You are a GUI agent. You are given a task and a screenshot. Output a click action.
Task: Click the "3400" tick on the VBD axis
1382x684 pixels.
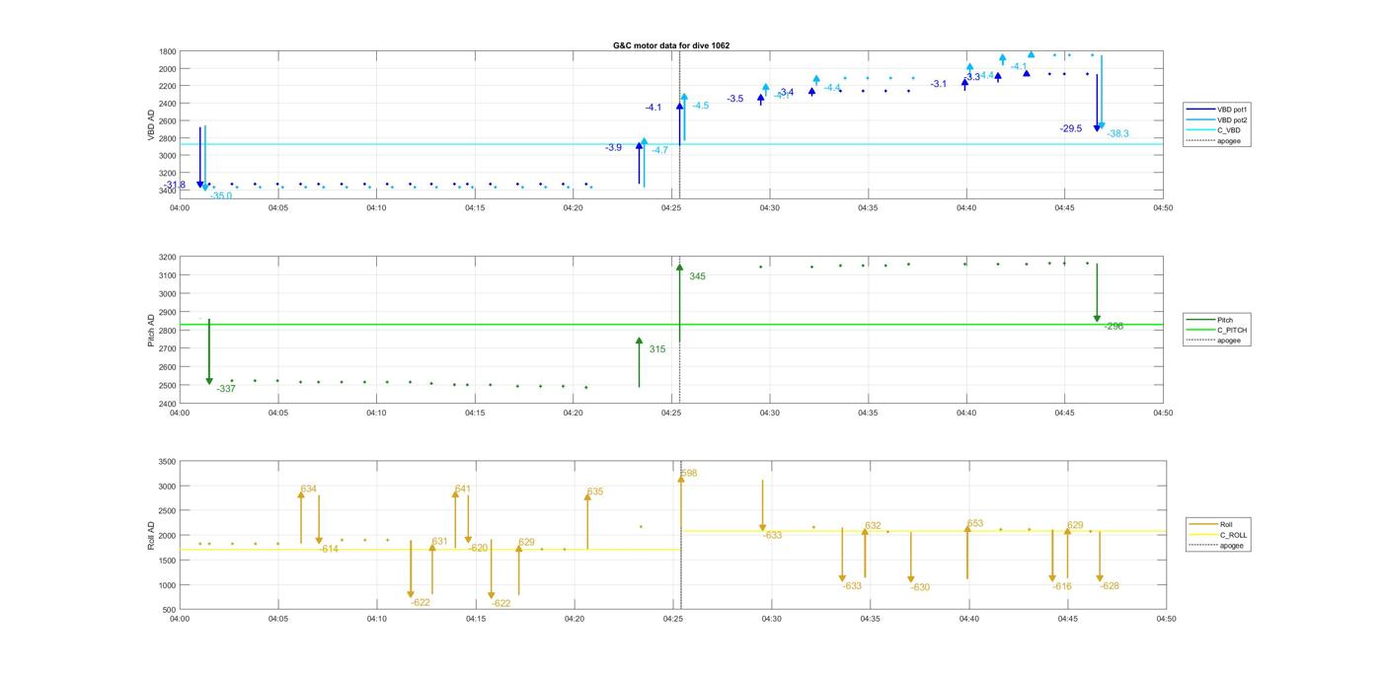(167, 190)
